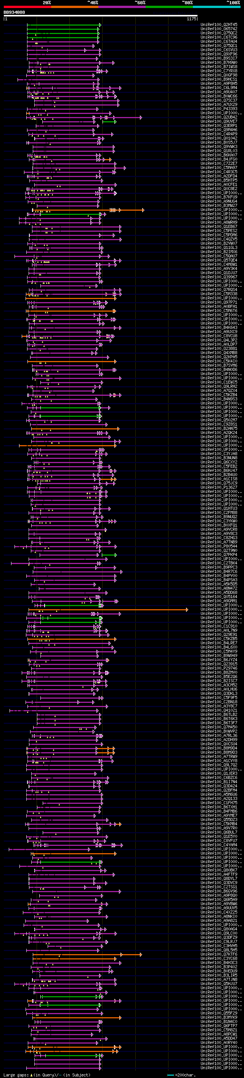Select UniRef100_B9S3I7 label

pos(219,59)
